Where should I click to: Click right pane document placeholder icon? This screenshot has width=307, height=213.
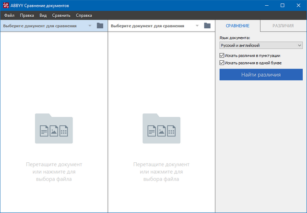(161, 128)
